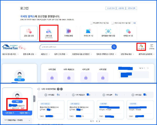The width and height of the screenshot is (157, 125).
Task: Click next arrow next to 1/3
Action: 99,121
